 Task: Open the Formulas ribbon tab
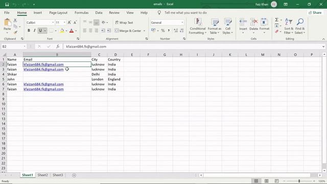point(82,12)
